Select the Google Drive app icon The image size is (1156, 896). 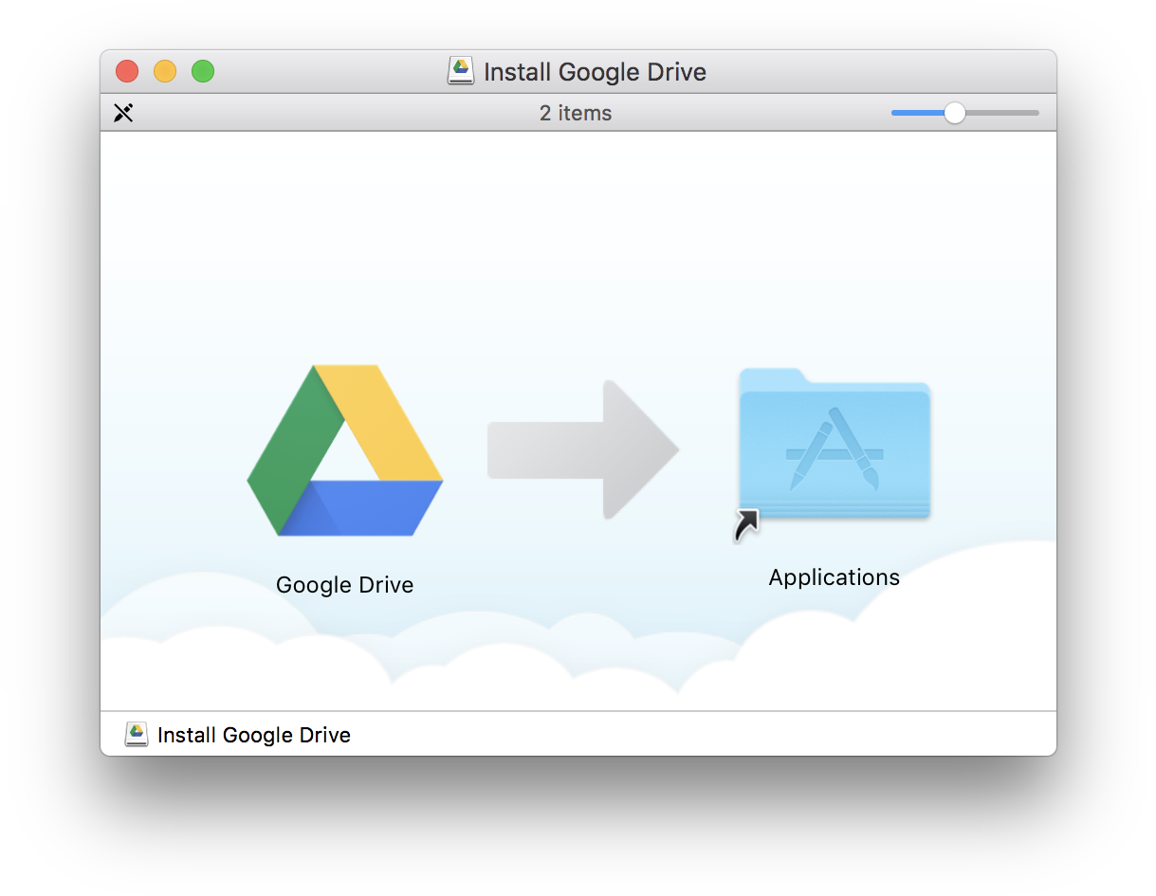pyautogui.click(x=345, y=450)
